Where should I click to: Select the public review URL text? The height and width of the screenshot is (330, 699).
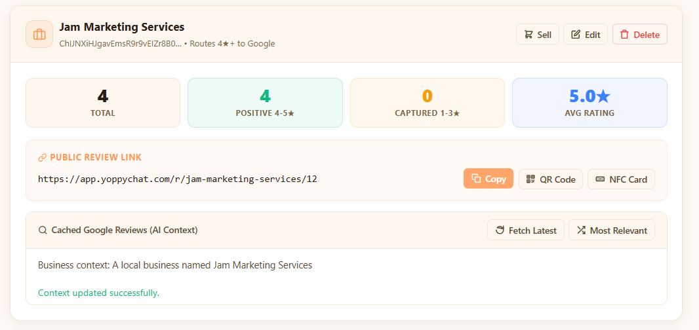(x=178, y=179)
